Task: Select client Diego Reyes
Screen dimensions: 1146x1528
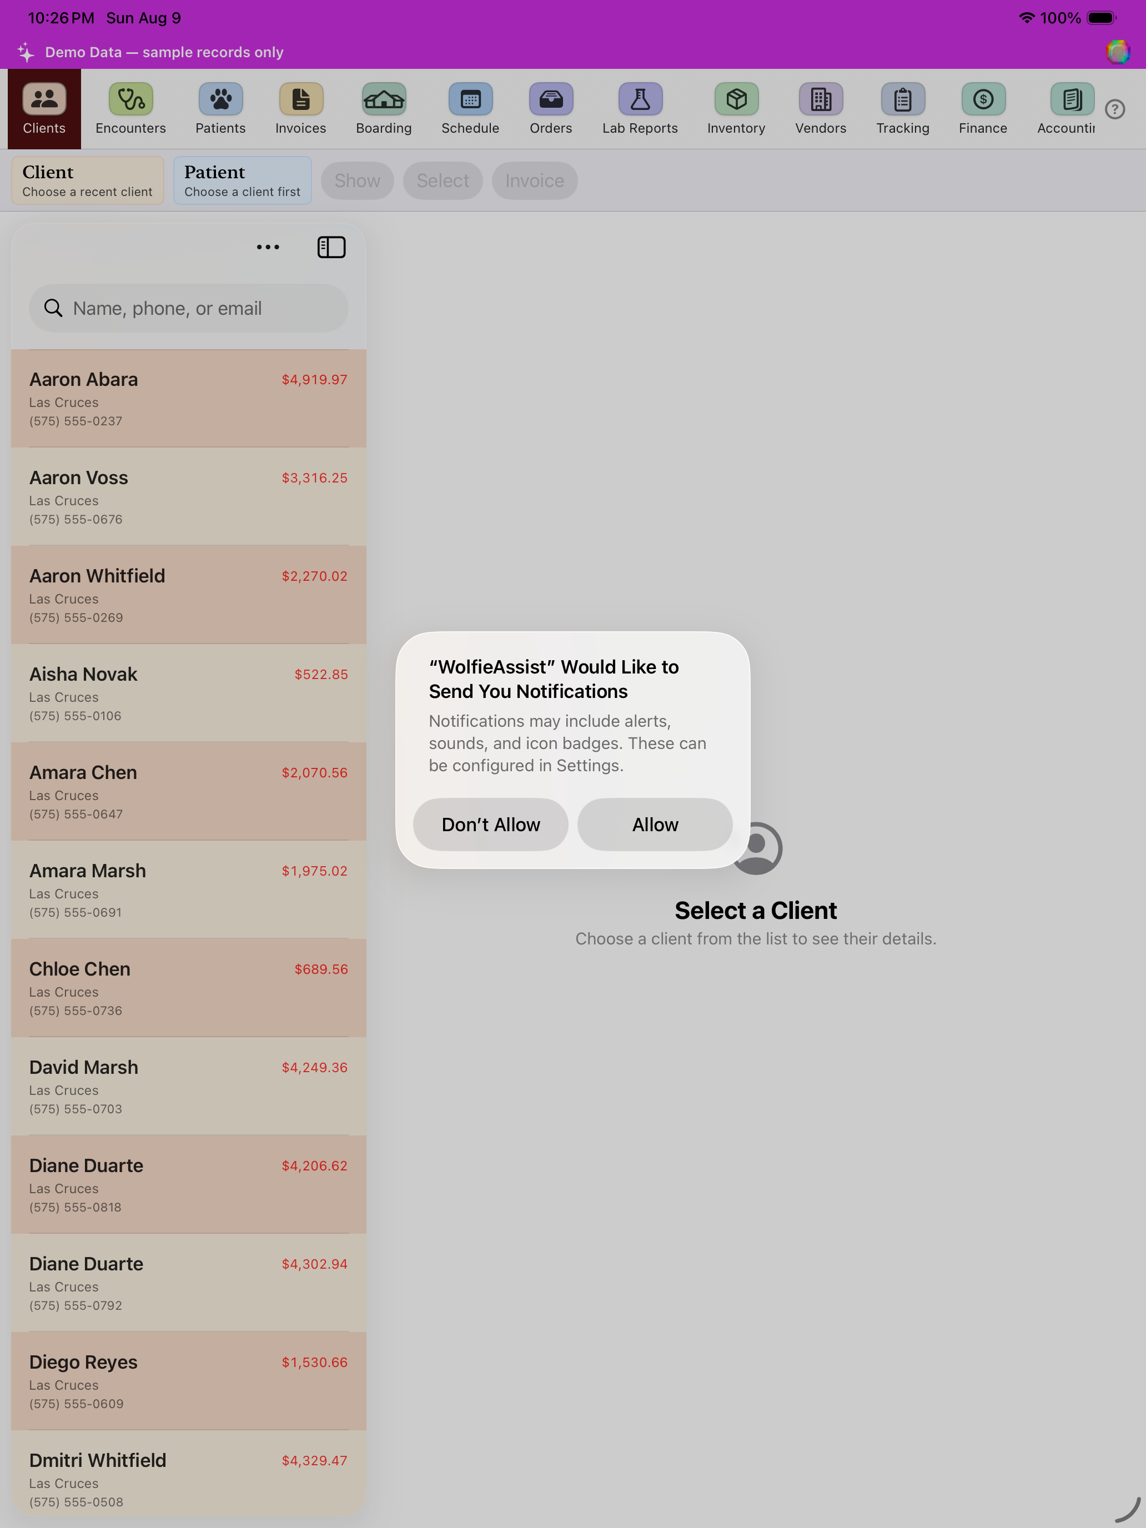Action: (189, 1381)
